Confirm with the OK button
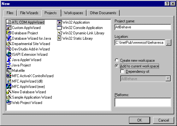Screen dimensions: 177x126 click(140, 120)
